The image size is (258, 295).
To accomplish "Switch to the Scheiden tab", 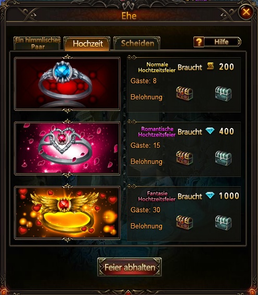I will 137,44.
